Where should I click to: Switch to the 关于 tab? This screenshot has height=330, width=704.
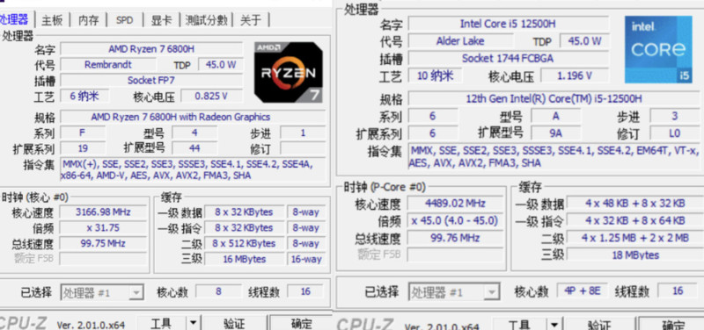pos(251,20)
